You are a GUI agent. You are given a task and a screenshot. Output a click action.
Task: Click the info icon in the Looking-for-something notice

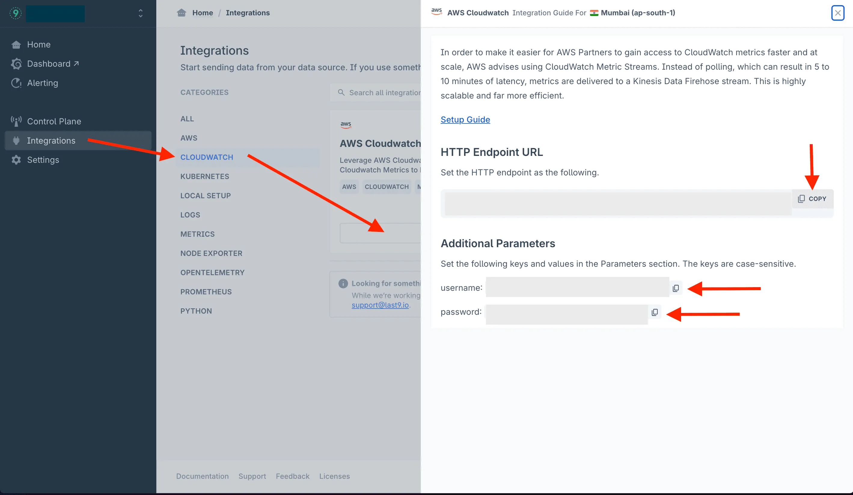[x=343, y=283]
